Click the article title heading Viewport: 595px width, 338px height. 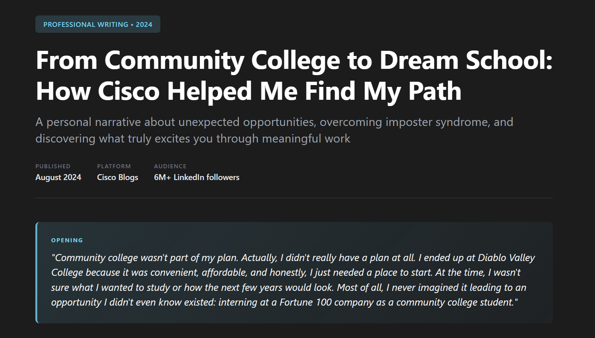pyautogui.click(x=294, y=60)
